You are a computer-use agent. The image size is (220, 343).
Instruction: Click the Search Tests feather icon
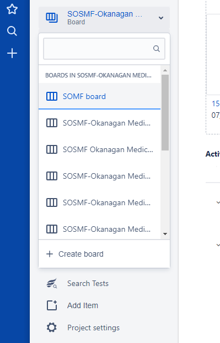(52, 283)
